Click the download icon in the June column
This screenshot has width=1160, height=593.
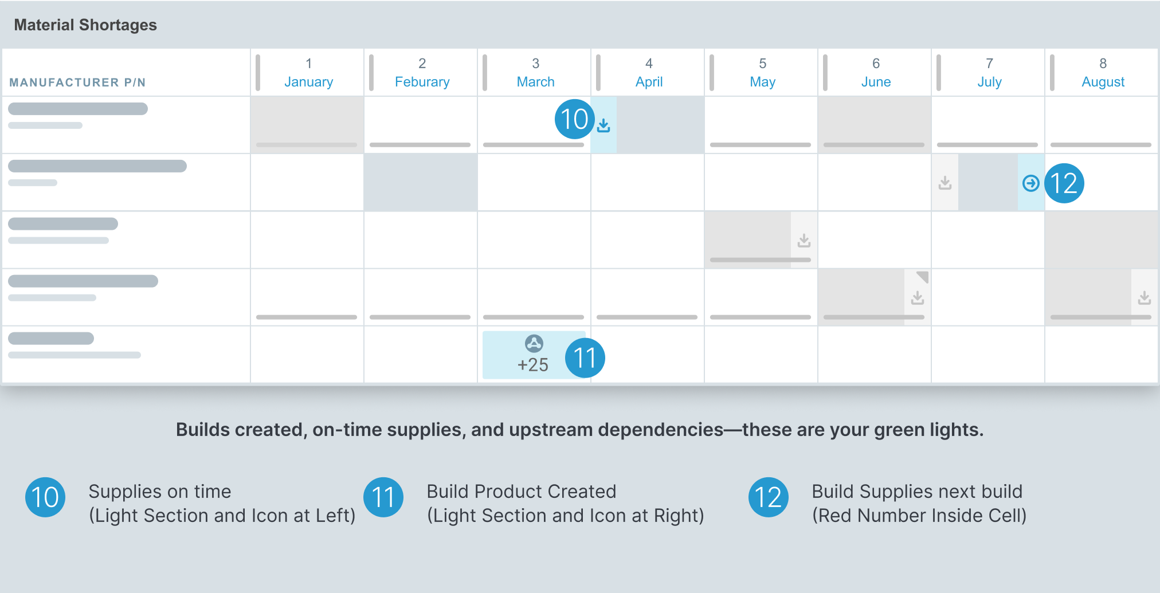[918, 298]
